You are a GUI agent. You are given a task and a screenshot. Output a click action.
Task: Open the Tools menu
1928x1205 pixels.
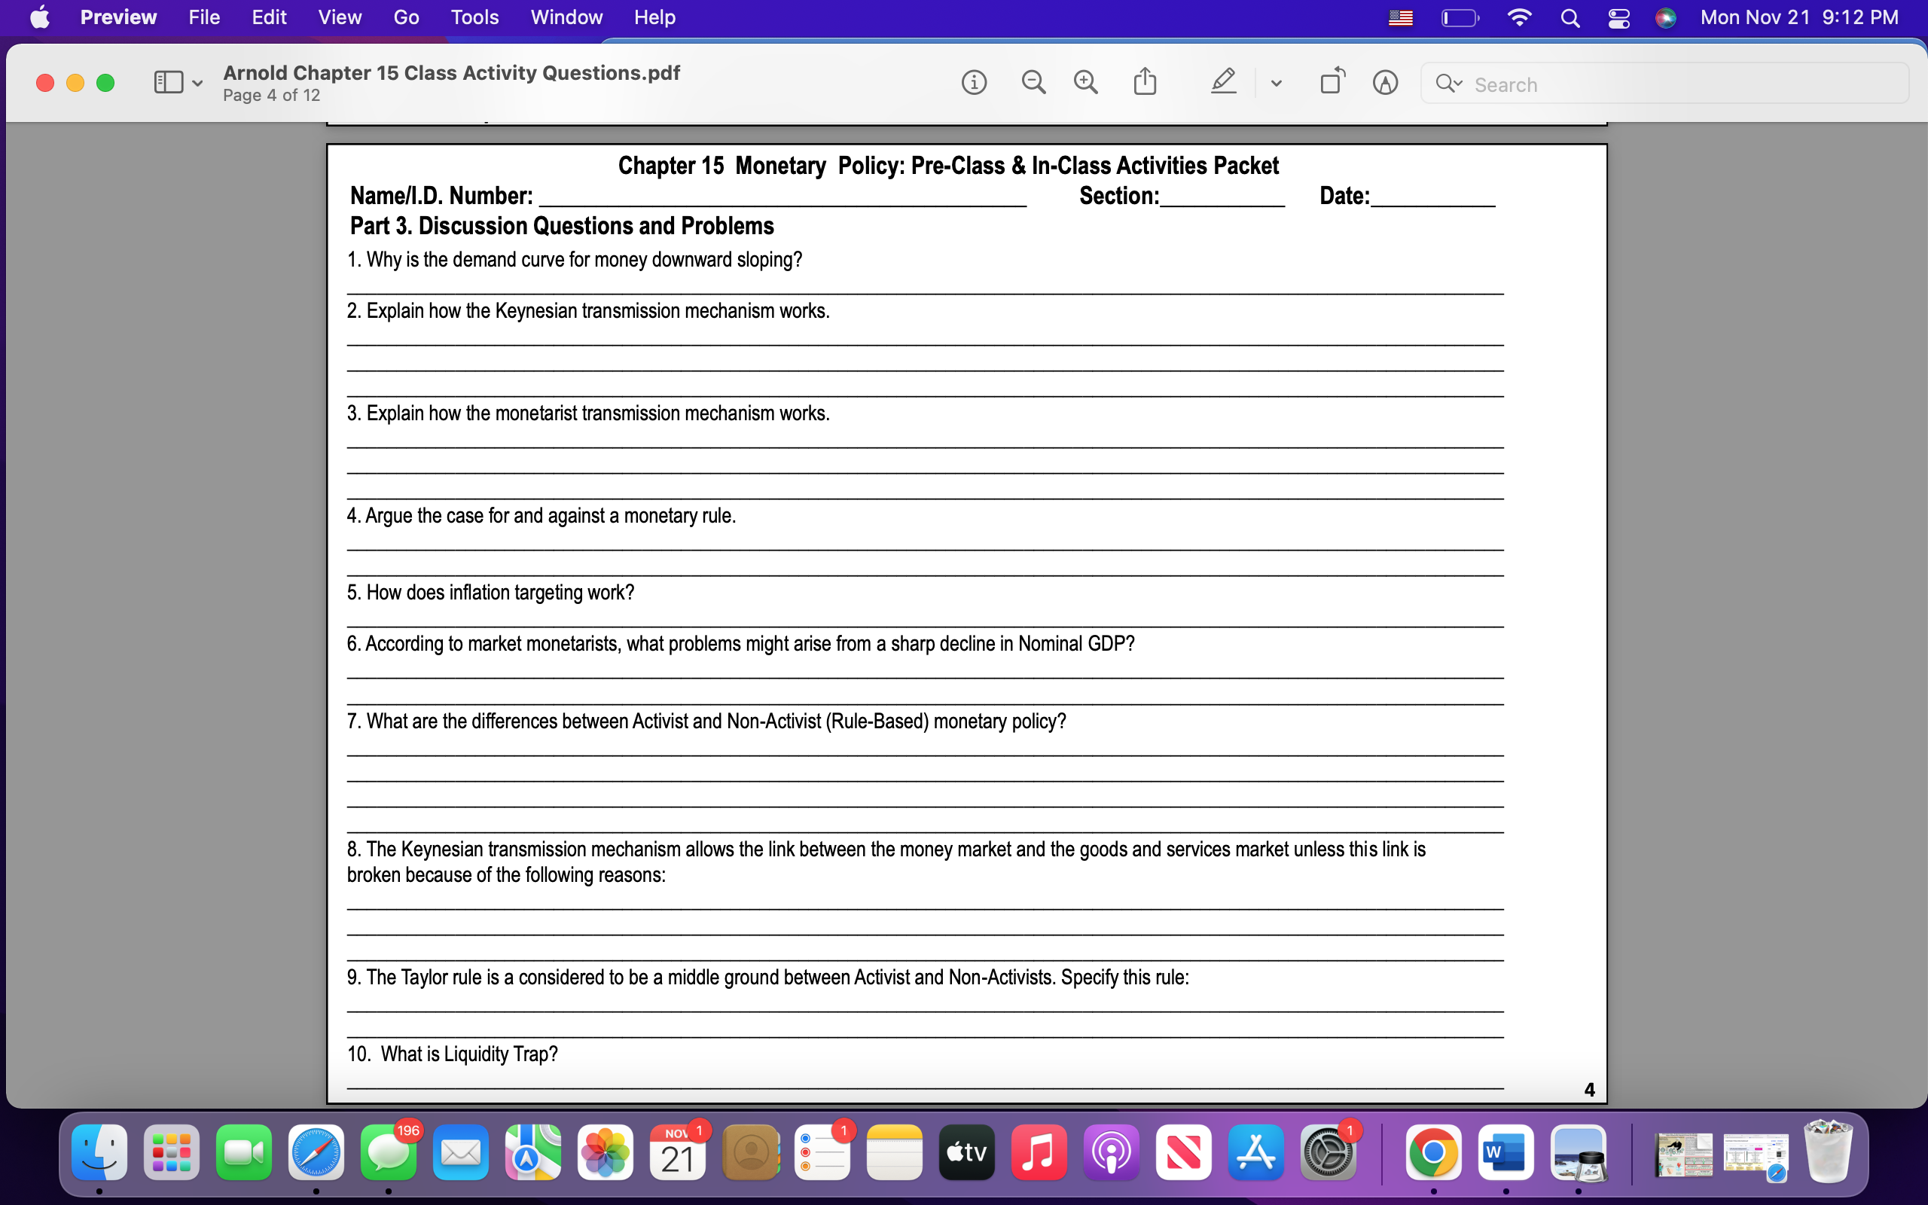pyautogui.click(x=474, y=17)
